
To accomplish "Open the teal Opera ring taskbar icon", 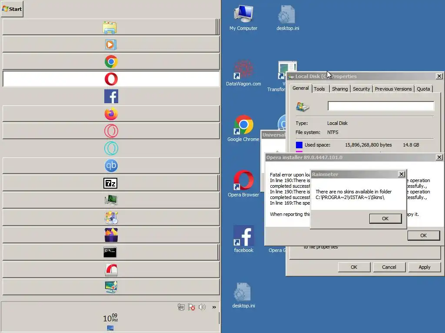I will 111,148.
